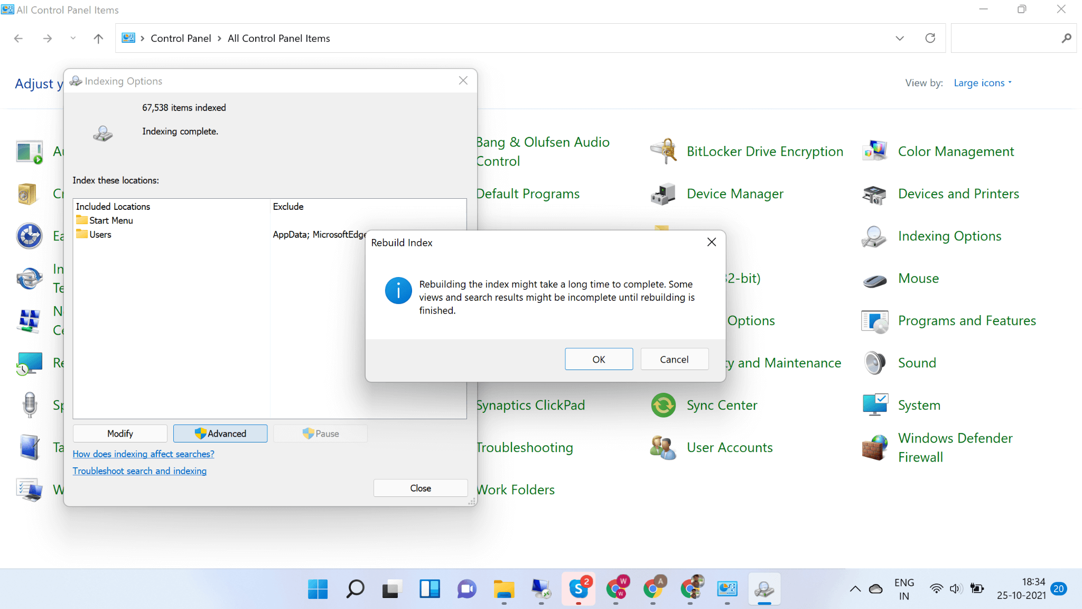Refresh the Control Panel view

pos(930,38)
